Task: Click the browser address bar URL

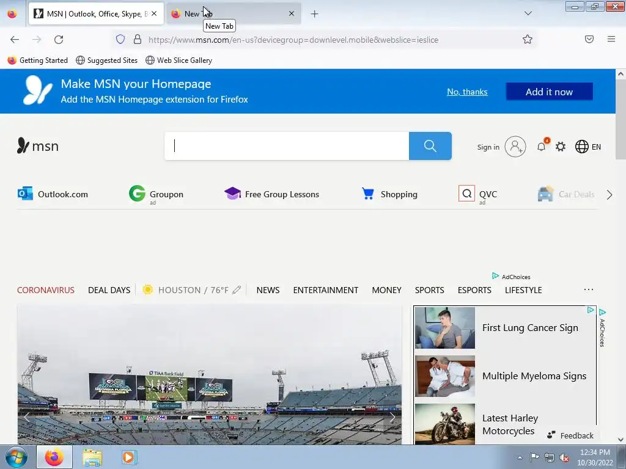Action: tap(293, 40)
